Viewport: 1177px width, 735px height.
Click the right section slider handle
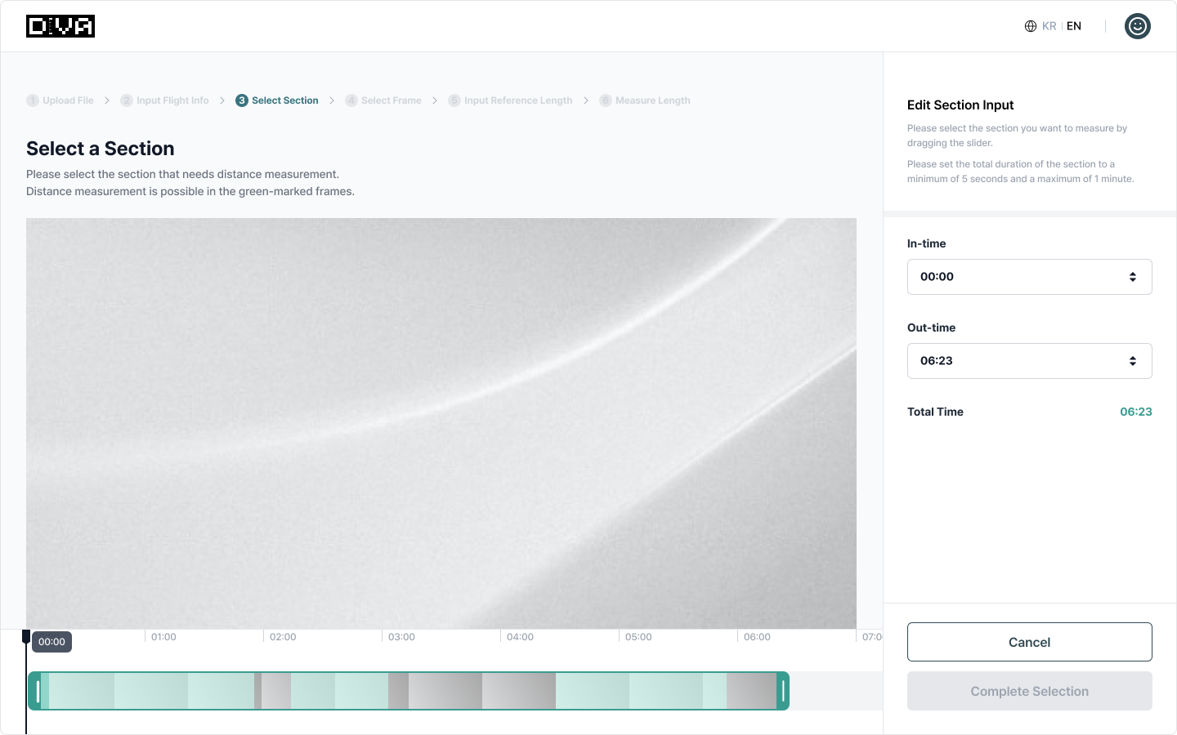[x=783, y=691]
